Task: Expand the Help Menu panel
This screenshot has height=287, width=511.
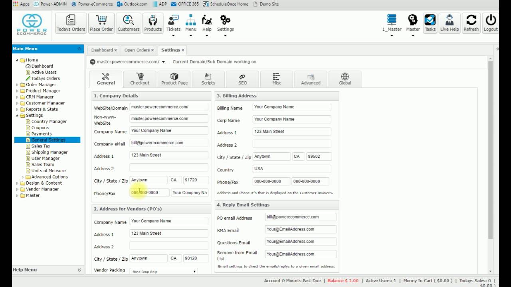Action: 79,270
